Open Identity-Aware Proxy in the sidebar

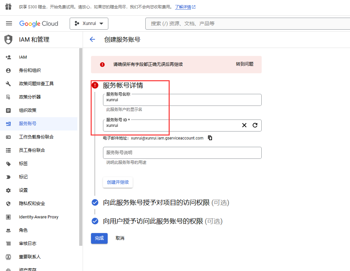[x=39, y=217]
